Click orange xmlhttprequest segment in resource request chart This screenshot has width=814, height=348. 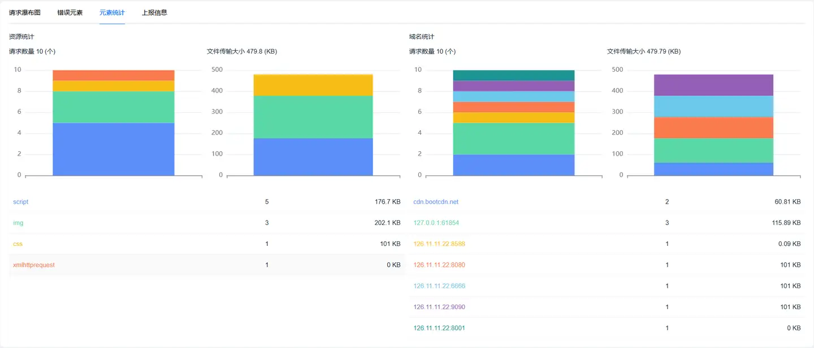pyautogui.click(x=114, y=75)
